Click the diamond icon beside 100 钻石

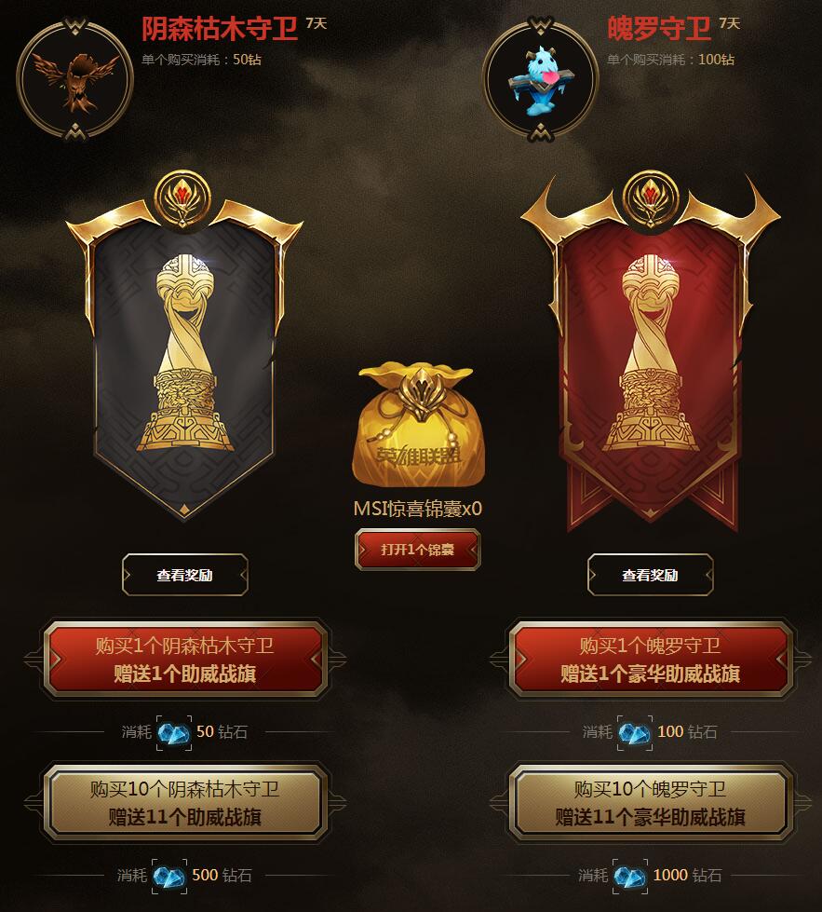pos(634,732)
